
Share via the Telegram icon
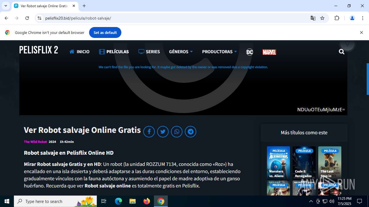(191, 132)
